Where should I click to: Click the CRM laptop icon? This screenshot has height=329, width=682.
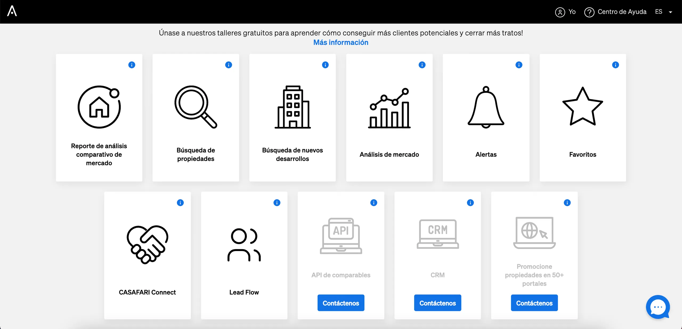437,234
